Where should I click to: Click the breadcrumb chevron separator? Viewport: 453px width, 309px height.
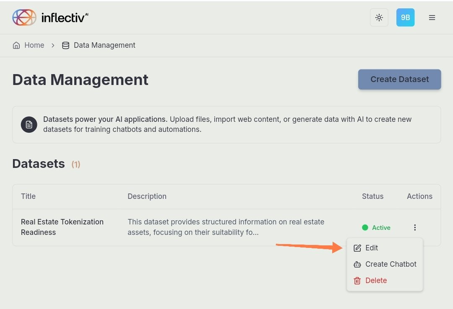53,45
